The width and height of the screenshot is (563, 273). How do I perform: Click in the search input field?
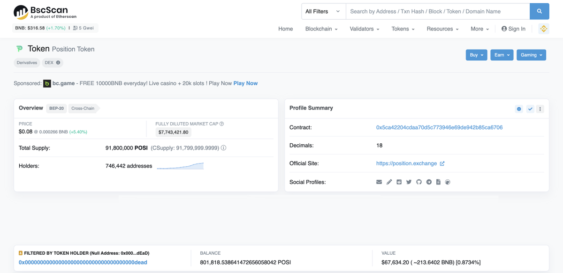(438, 11)
